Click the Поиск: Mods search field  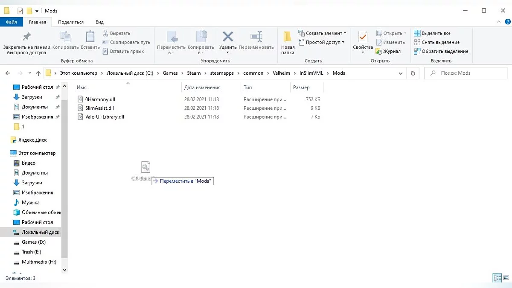tap(466, 73)
